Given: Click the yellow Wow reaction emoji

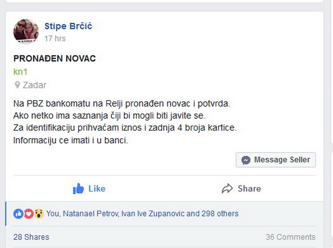Looking at the screenshot, I should coord(39,214).
